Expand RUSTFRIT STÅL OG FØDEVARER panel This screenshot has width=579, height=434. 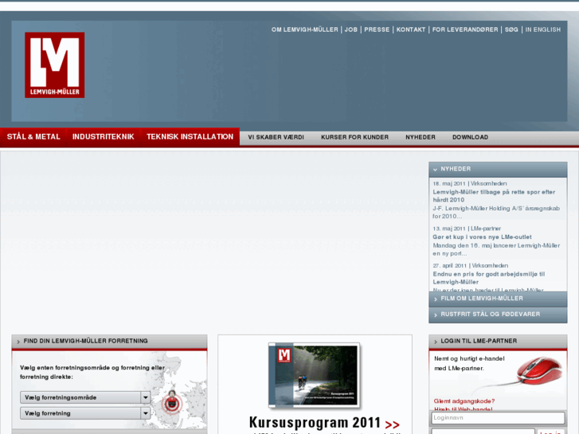[498, 315]
